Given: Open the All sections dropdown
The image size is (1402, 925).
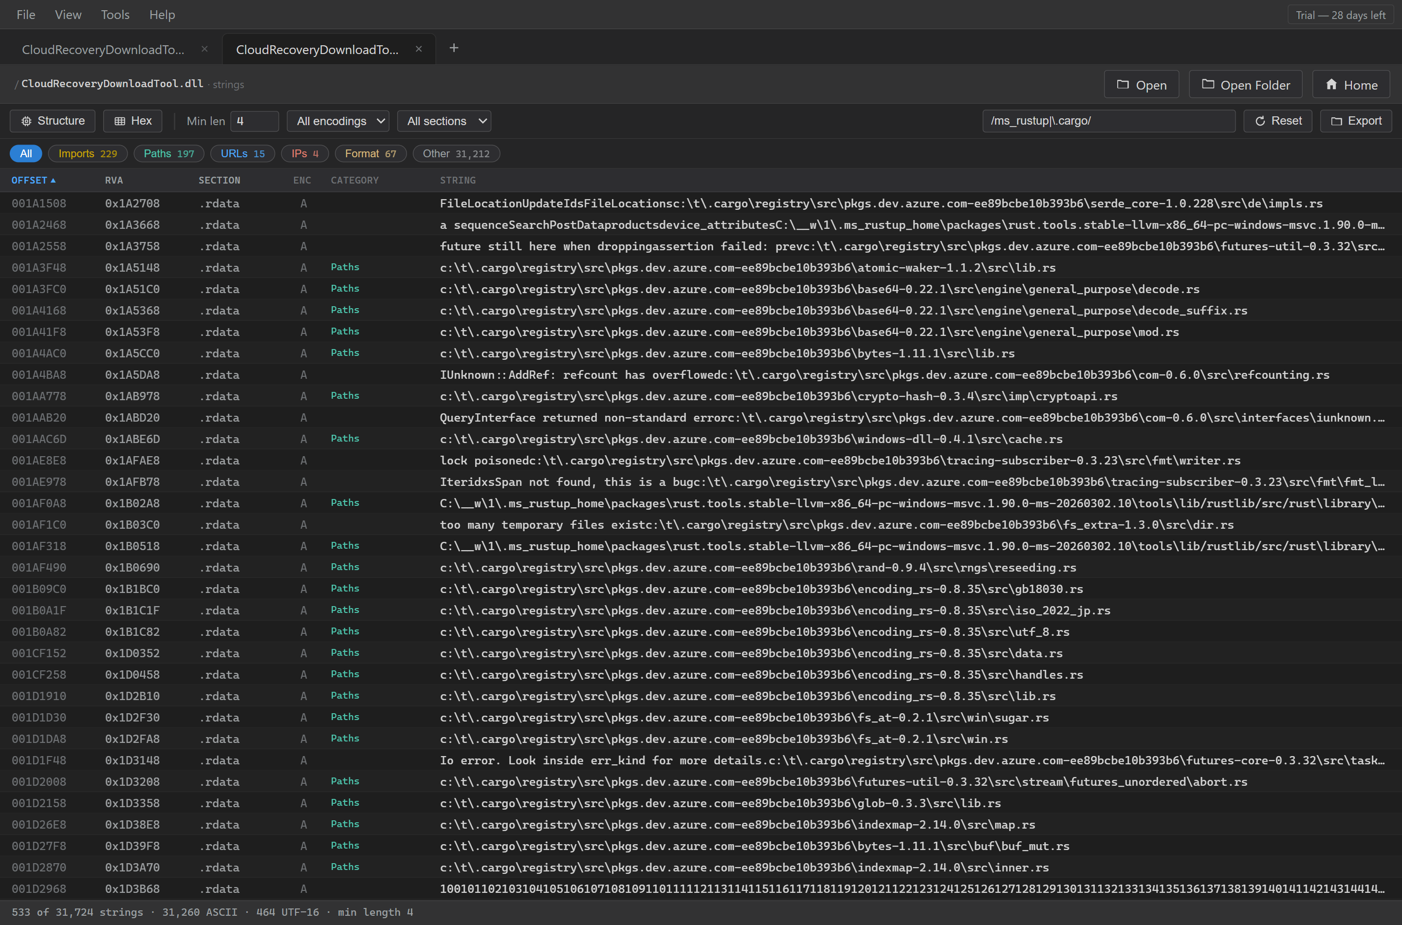Looking at the screenshot, I should [x=444, y=121].
